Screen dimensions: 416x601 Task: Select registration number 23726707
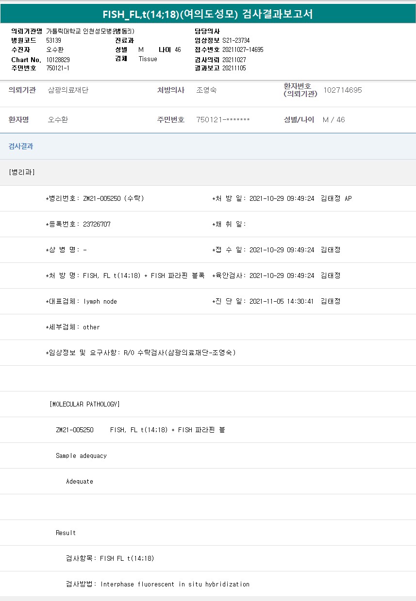(x=97, y=224)
